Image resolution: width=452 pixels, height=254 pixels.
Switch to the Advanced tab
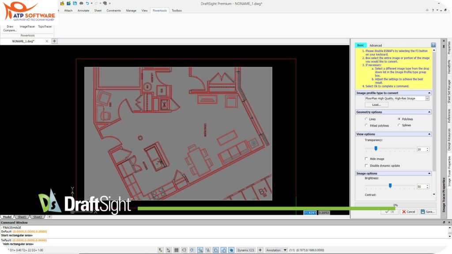tap(375, 45)
